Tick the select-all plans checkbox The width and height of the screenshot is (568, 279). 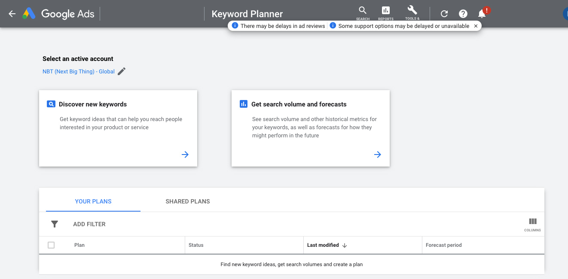pyautogui.click(x=51, y=245)
